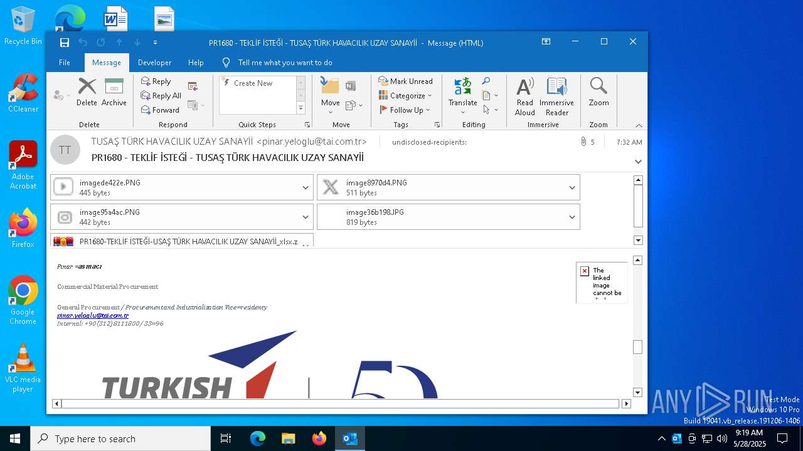Viewport: 803px width, 451px height.
Task: Open the Quick Steps dialog launcher
Action: (307, 125)
